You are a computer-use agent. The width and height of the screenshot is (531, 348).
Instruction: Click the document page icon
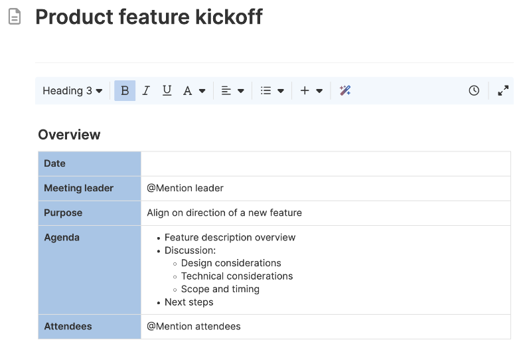pos(15,17)
